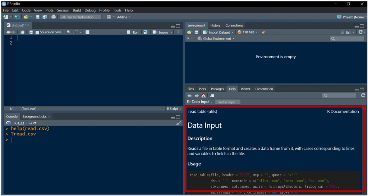Open the (Top Level) scope selector
Viewport: 368px width, 196px height.
click(30, 109)
